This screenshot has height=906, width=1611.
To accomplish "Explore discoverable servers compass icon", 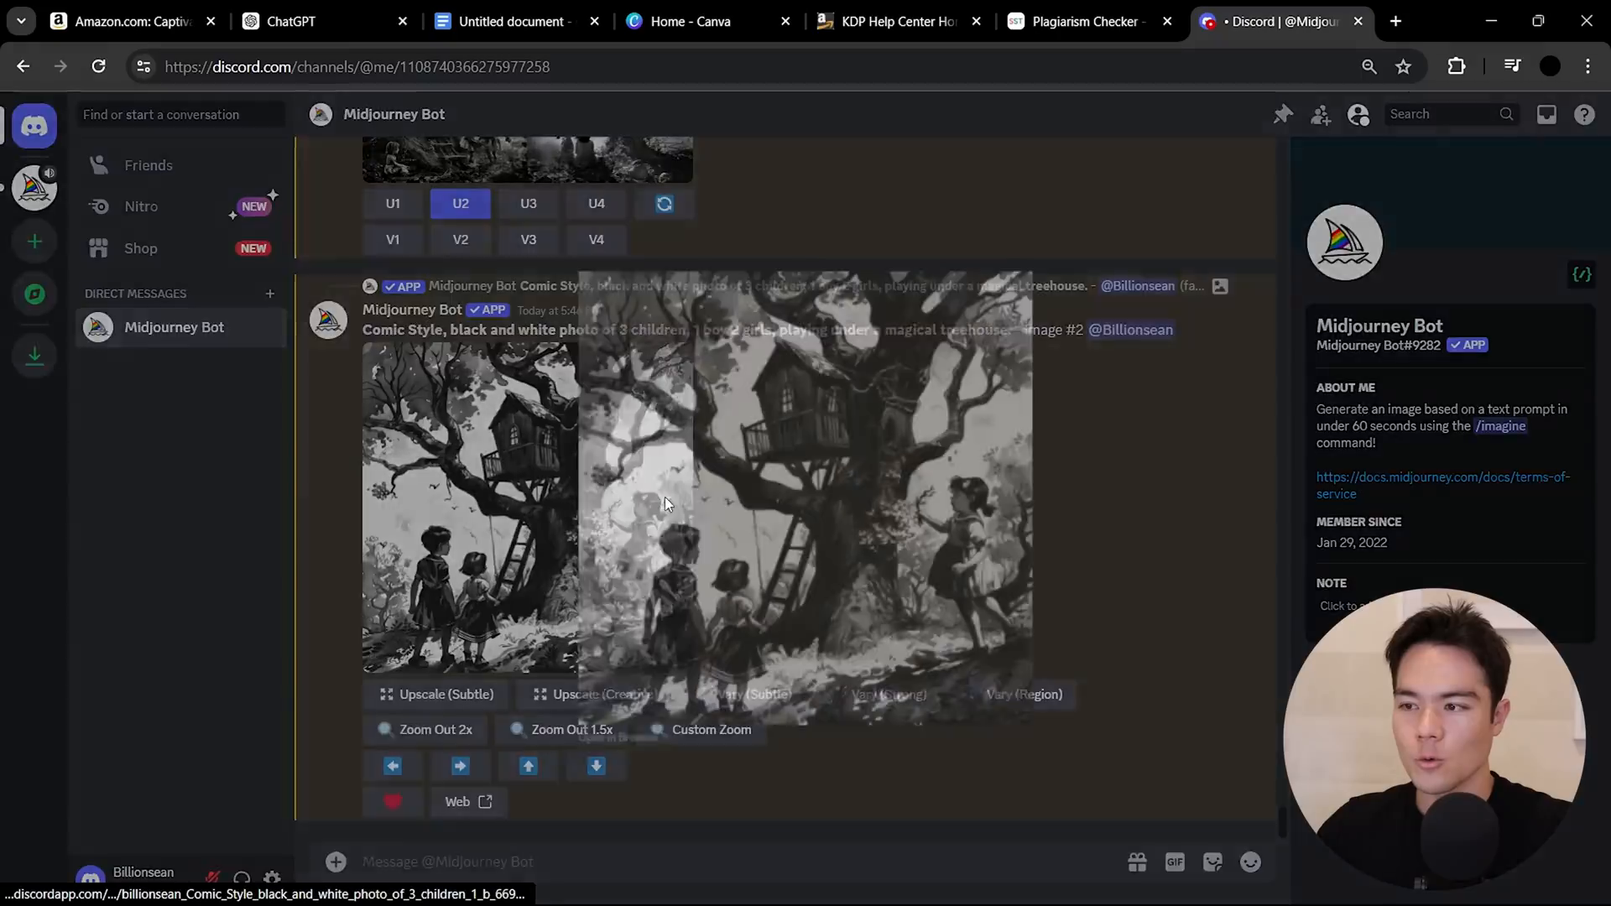I will 34,294.
